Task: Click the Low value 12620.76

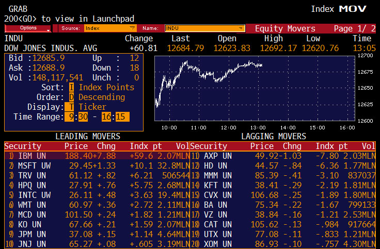Action: (320, 48)
